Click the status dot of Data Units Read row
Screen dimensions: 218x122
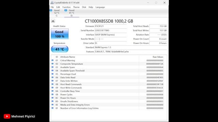(x=52, y=77)
